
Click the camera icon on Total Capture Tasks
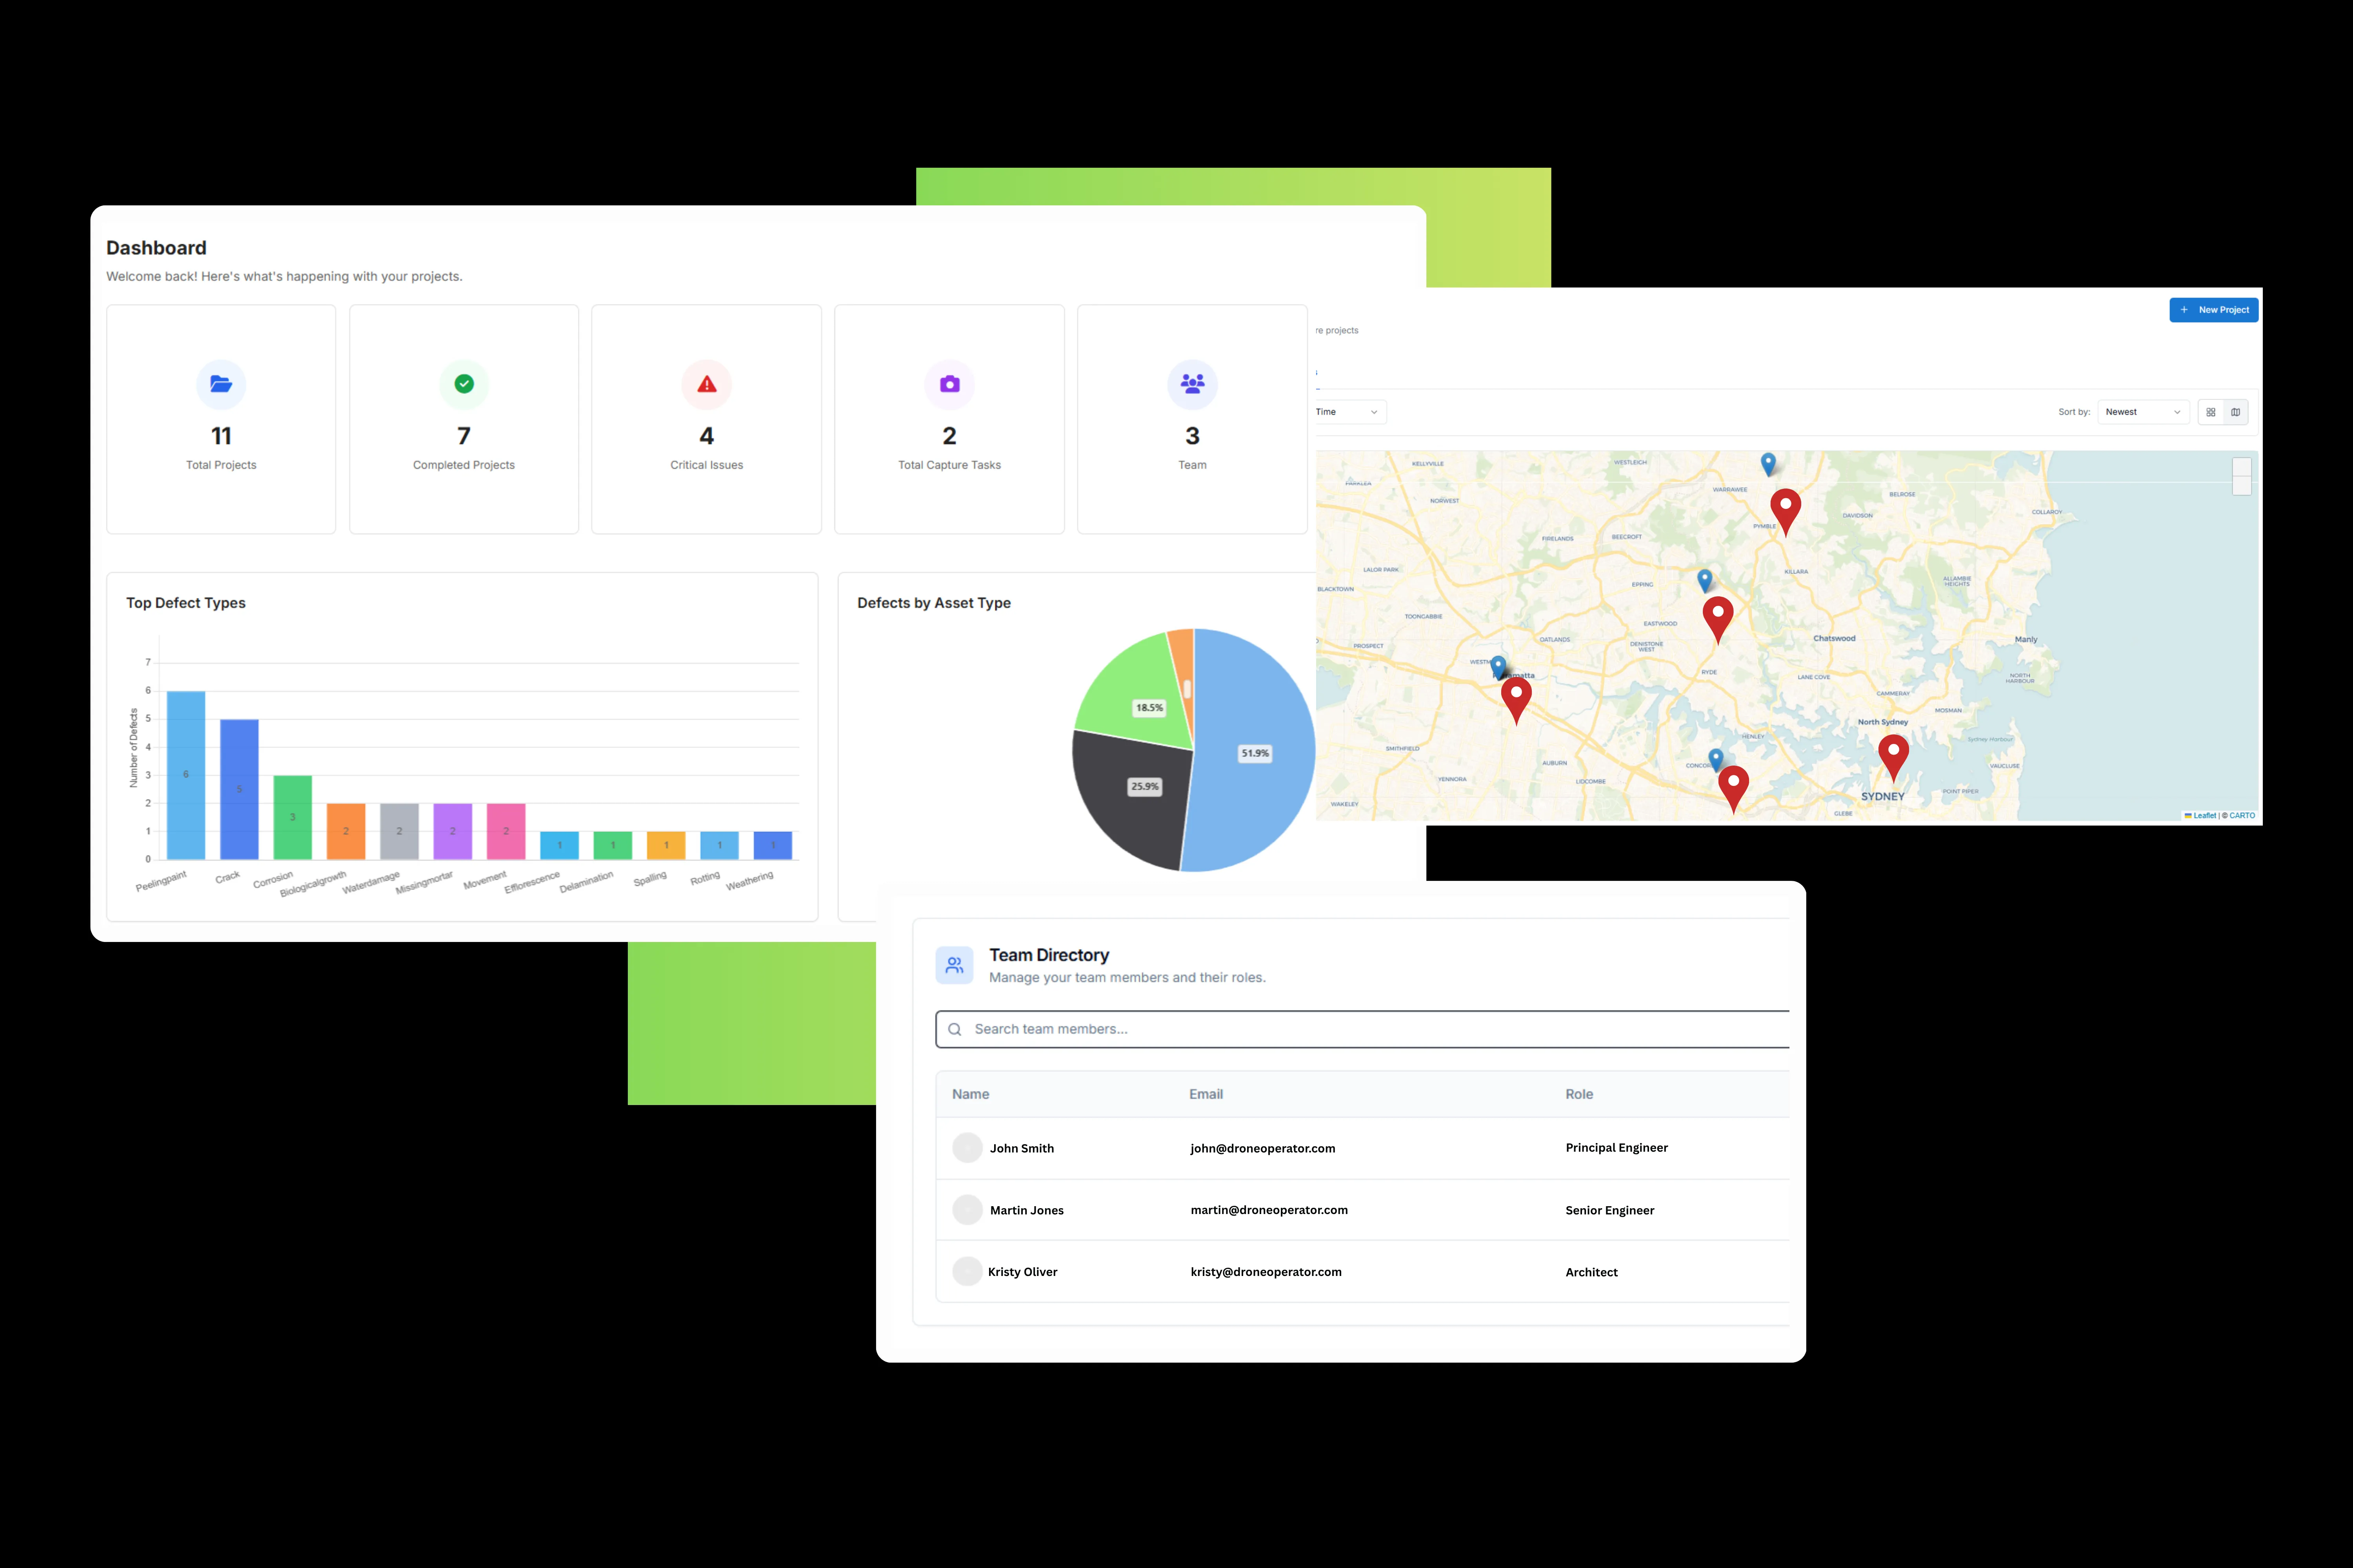tap(948, 384)
